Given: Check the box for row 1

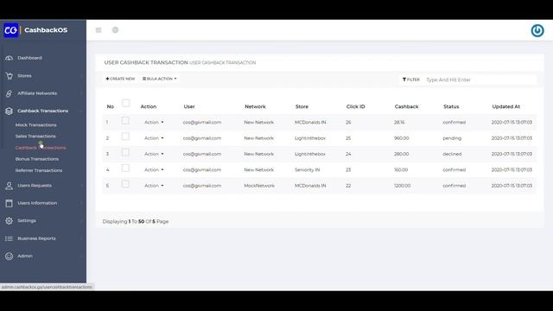Looking at the screenshot, I should 125,121.
